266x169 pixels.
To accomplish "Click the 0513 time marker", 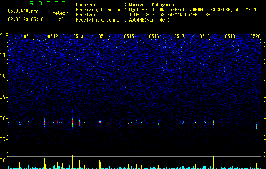I will [78, 36].
